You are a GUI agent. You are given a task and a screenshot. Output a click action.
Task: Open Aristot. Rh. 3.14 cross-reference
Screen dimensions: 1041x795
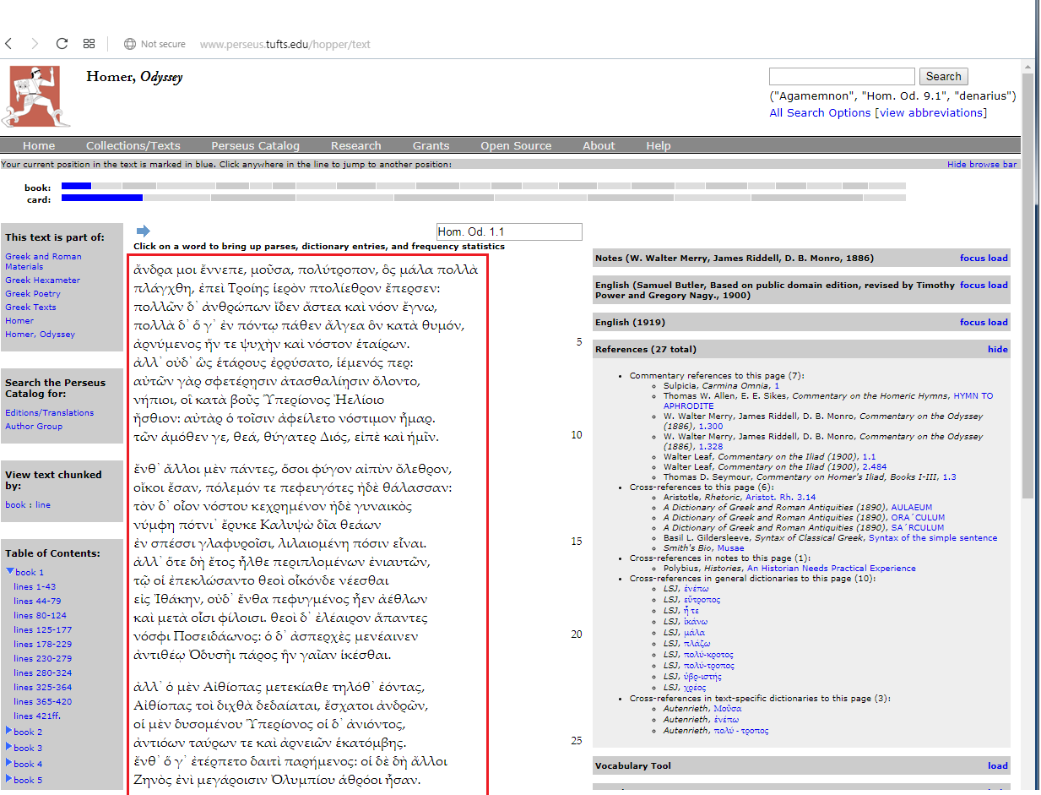(x=779, y=497)
